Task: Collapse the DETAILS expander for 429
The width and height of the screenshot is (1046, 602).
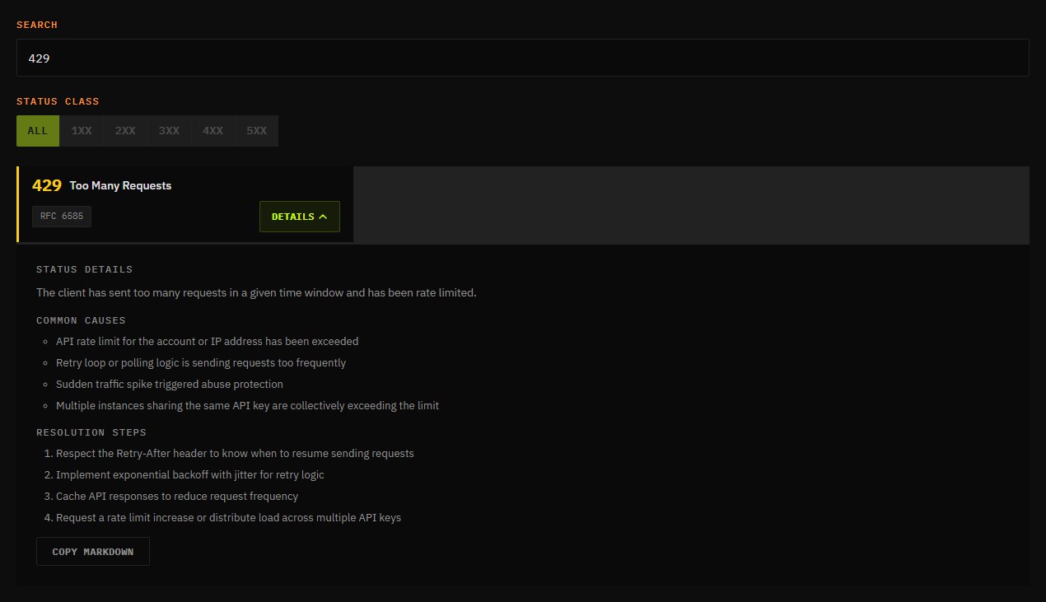Action: (300, 217)
